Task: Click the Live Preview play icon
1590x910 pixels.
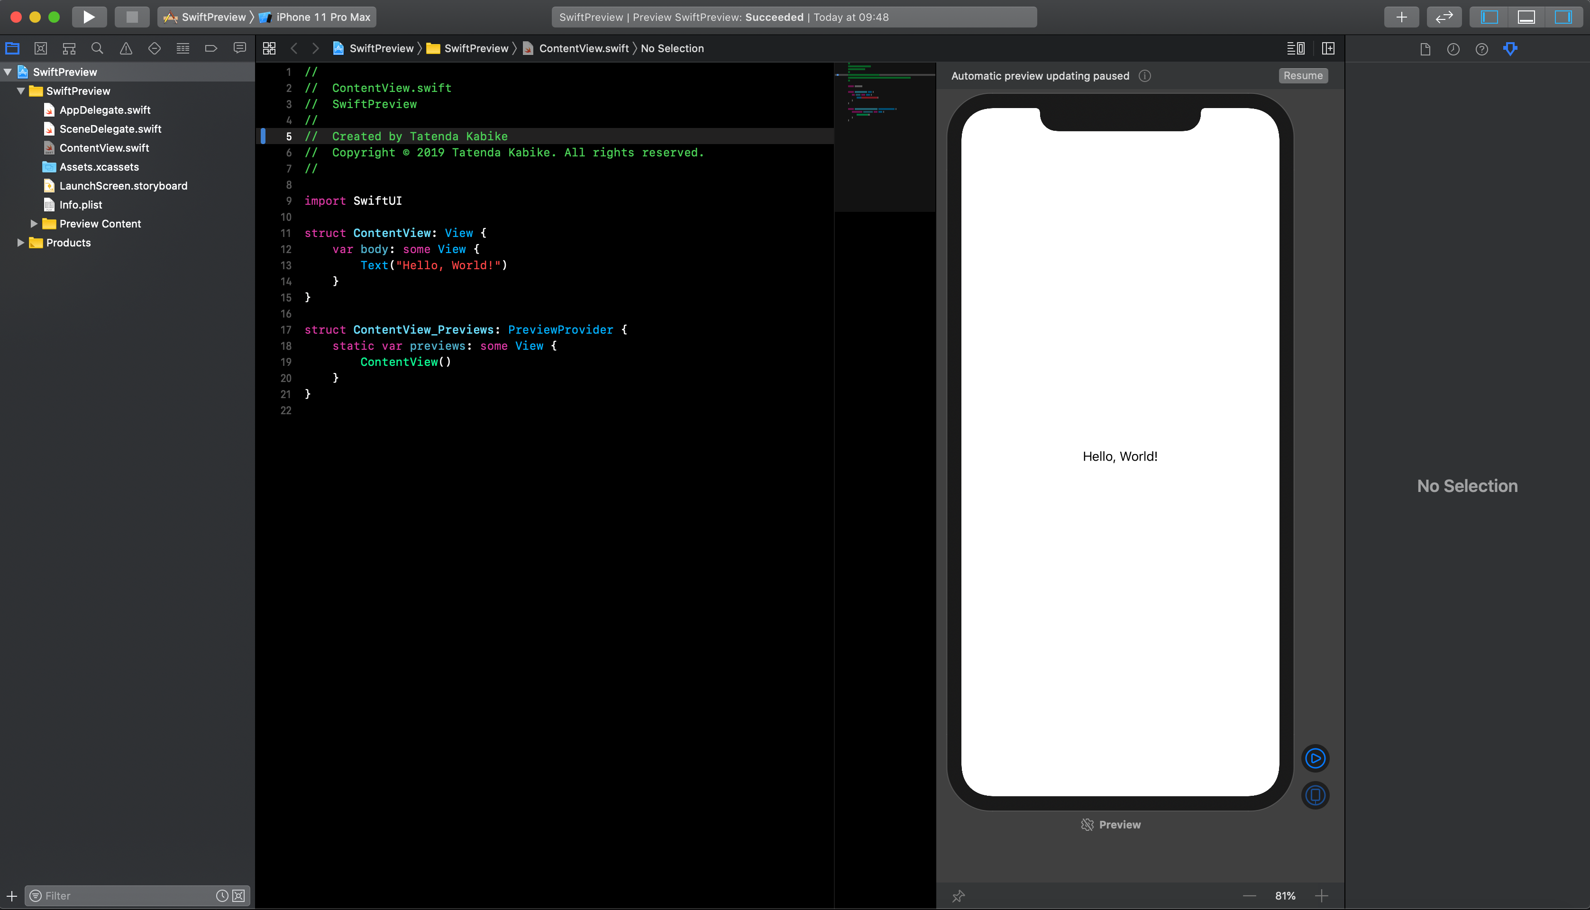Action: click(x=1315, y=758)
